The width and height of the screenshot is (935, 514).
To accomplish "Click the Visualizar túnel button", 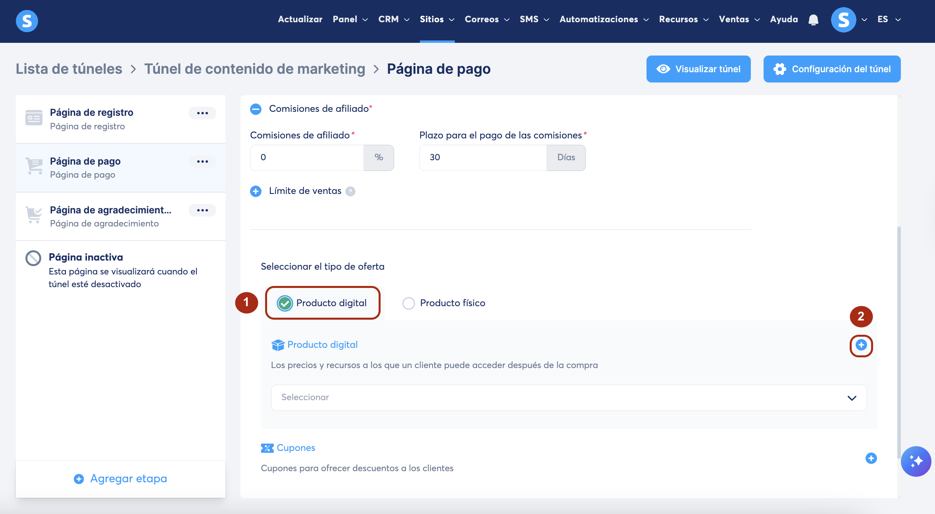I will point(698,69).
